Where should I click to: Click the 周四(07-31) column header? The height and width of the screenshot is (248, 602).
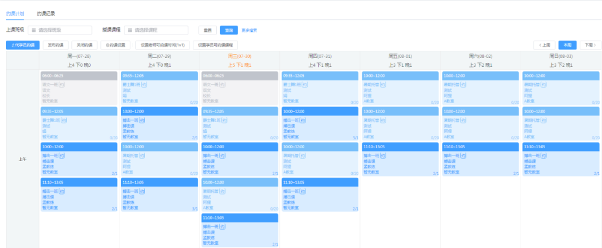tap(320, 56)
